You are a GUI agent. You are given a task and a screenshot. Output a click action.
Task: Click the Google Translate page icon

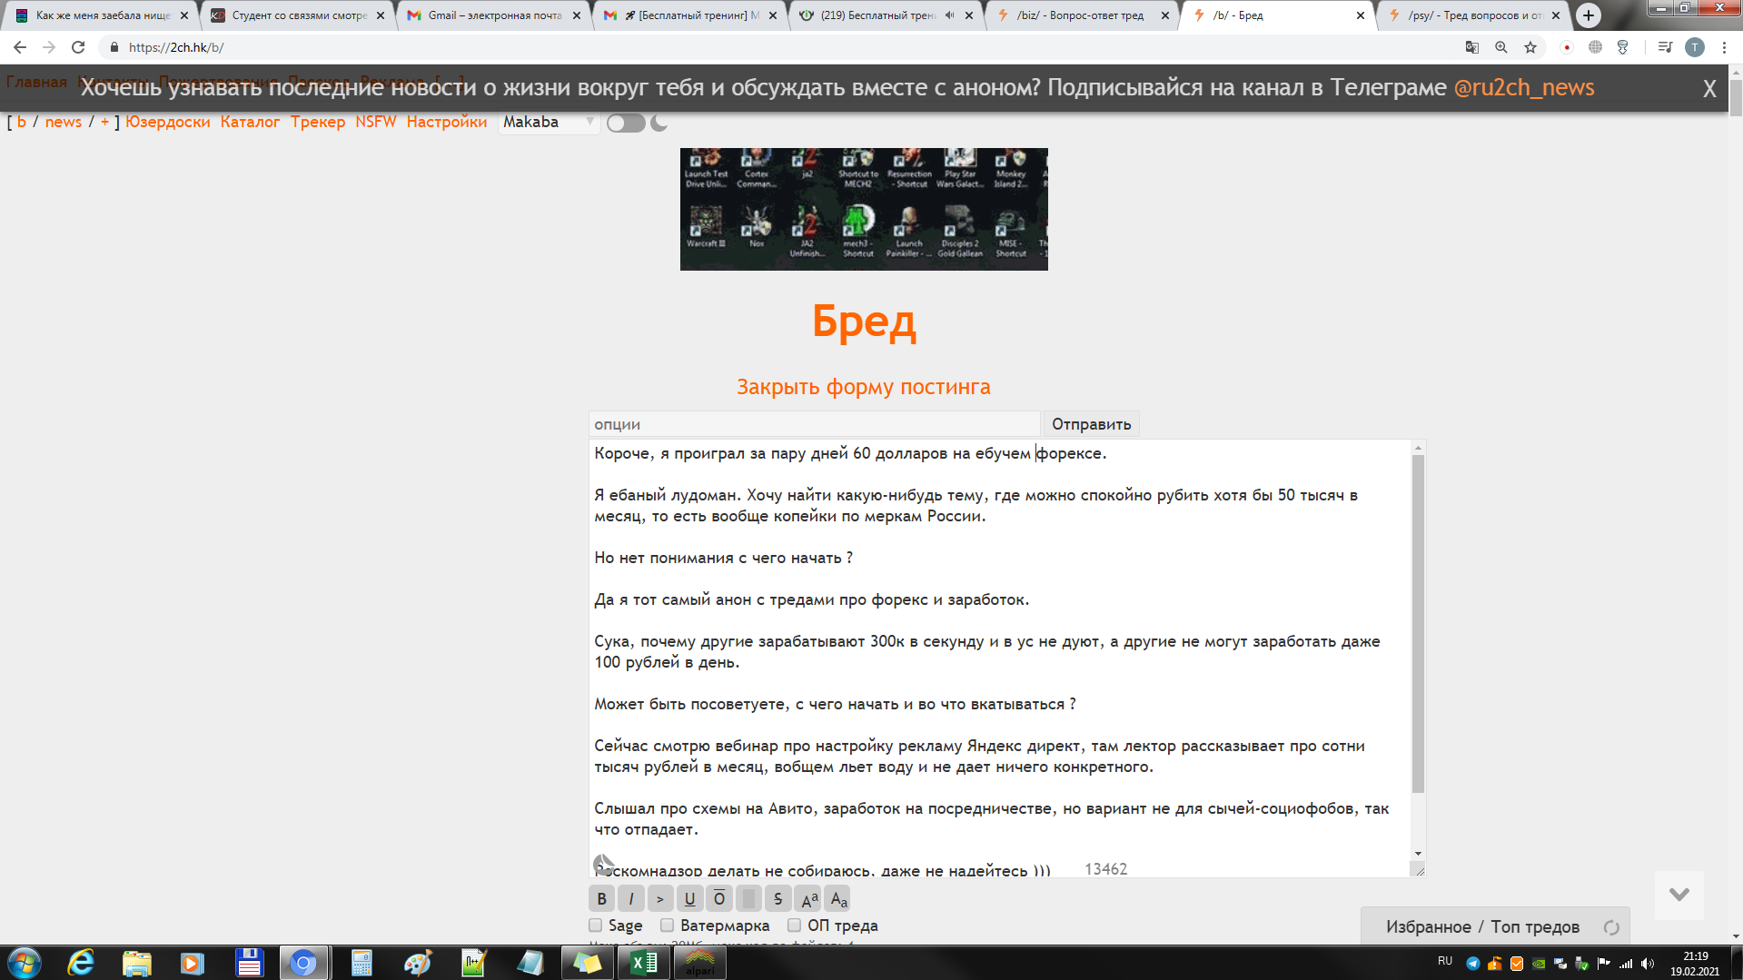(1472, 47)
